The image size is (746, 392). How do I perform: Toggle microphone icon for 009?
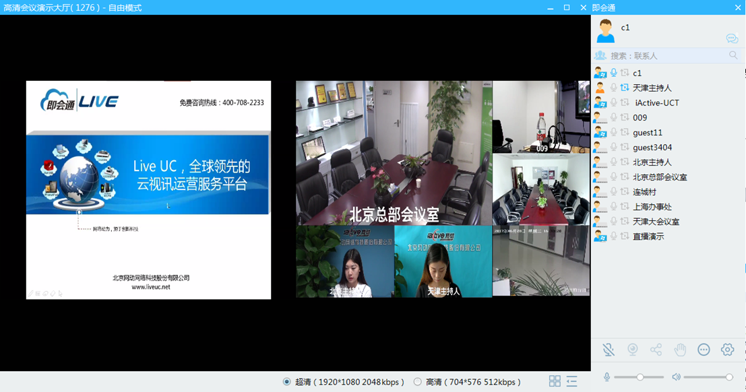(x=614, y=117)
